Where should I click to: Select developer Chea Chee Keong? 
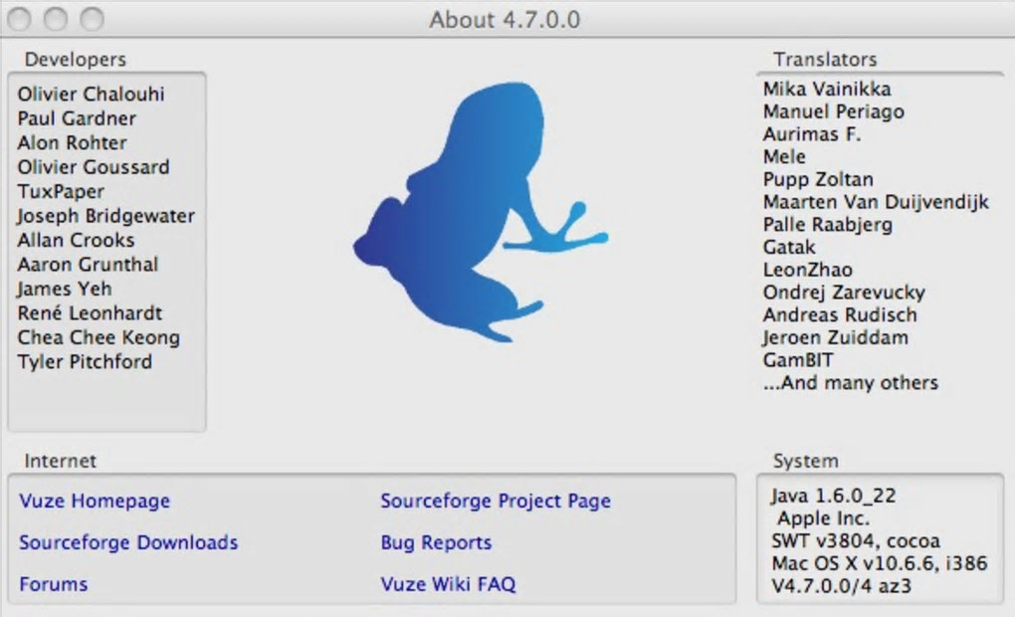point(99,337)
